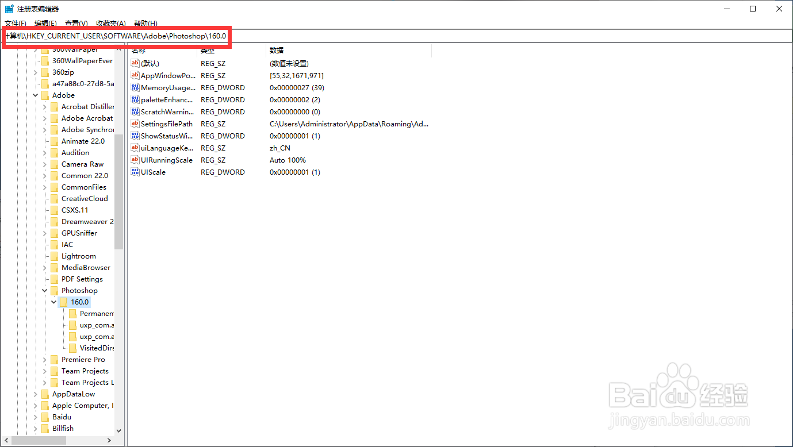Click the Photoshop folder icon
Screen dimensions: 793x447
pos(55,291)
